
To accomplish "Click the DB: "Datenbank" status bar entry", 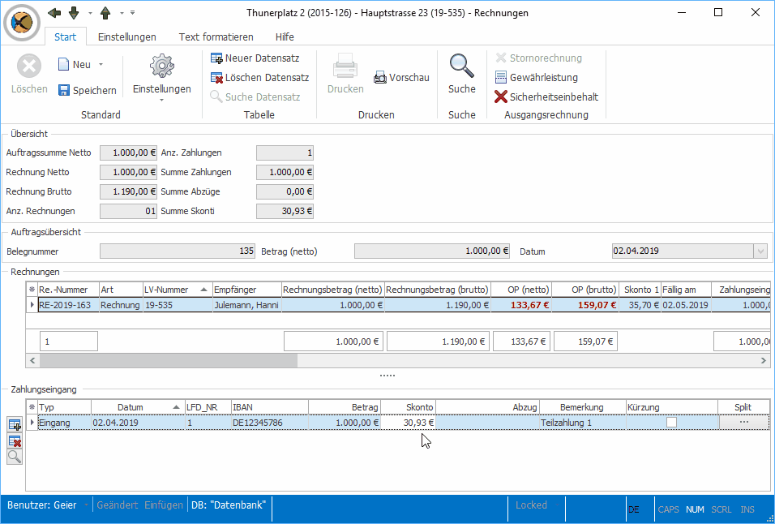I will coord(229,505).
